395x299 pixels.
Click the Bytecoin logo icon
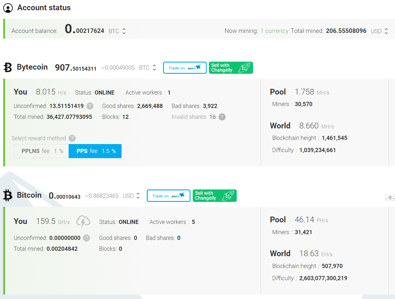click(x=8, y=67)
